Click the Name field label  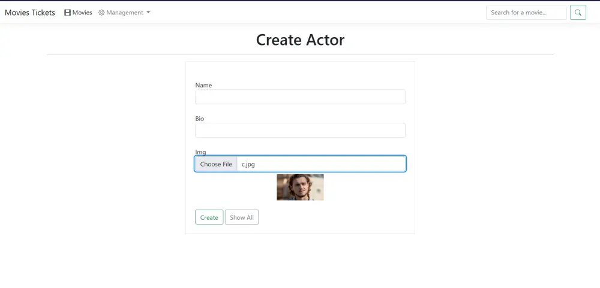coord(203,85)
